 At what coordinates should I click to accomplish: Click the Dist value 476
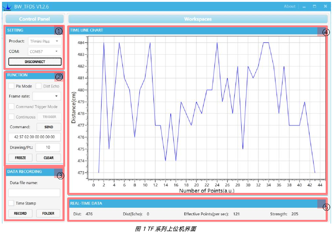89,214
